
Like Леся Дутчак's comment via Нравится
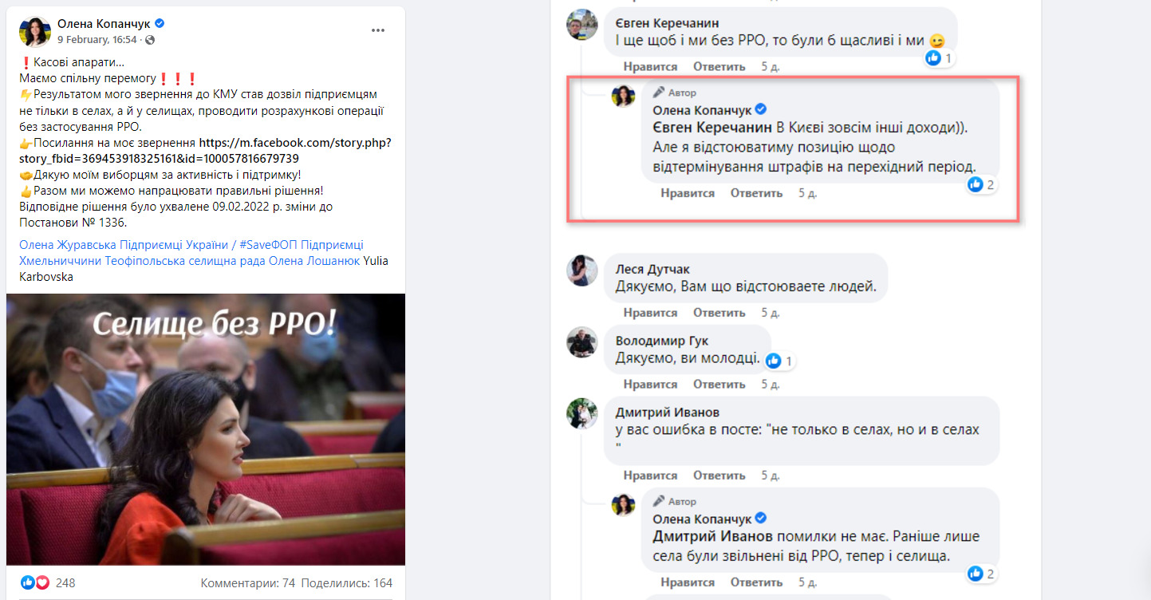(650, 312)
